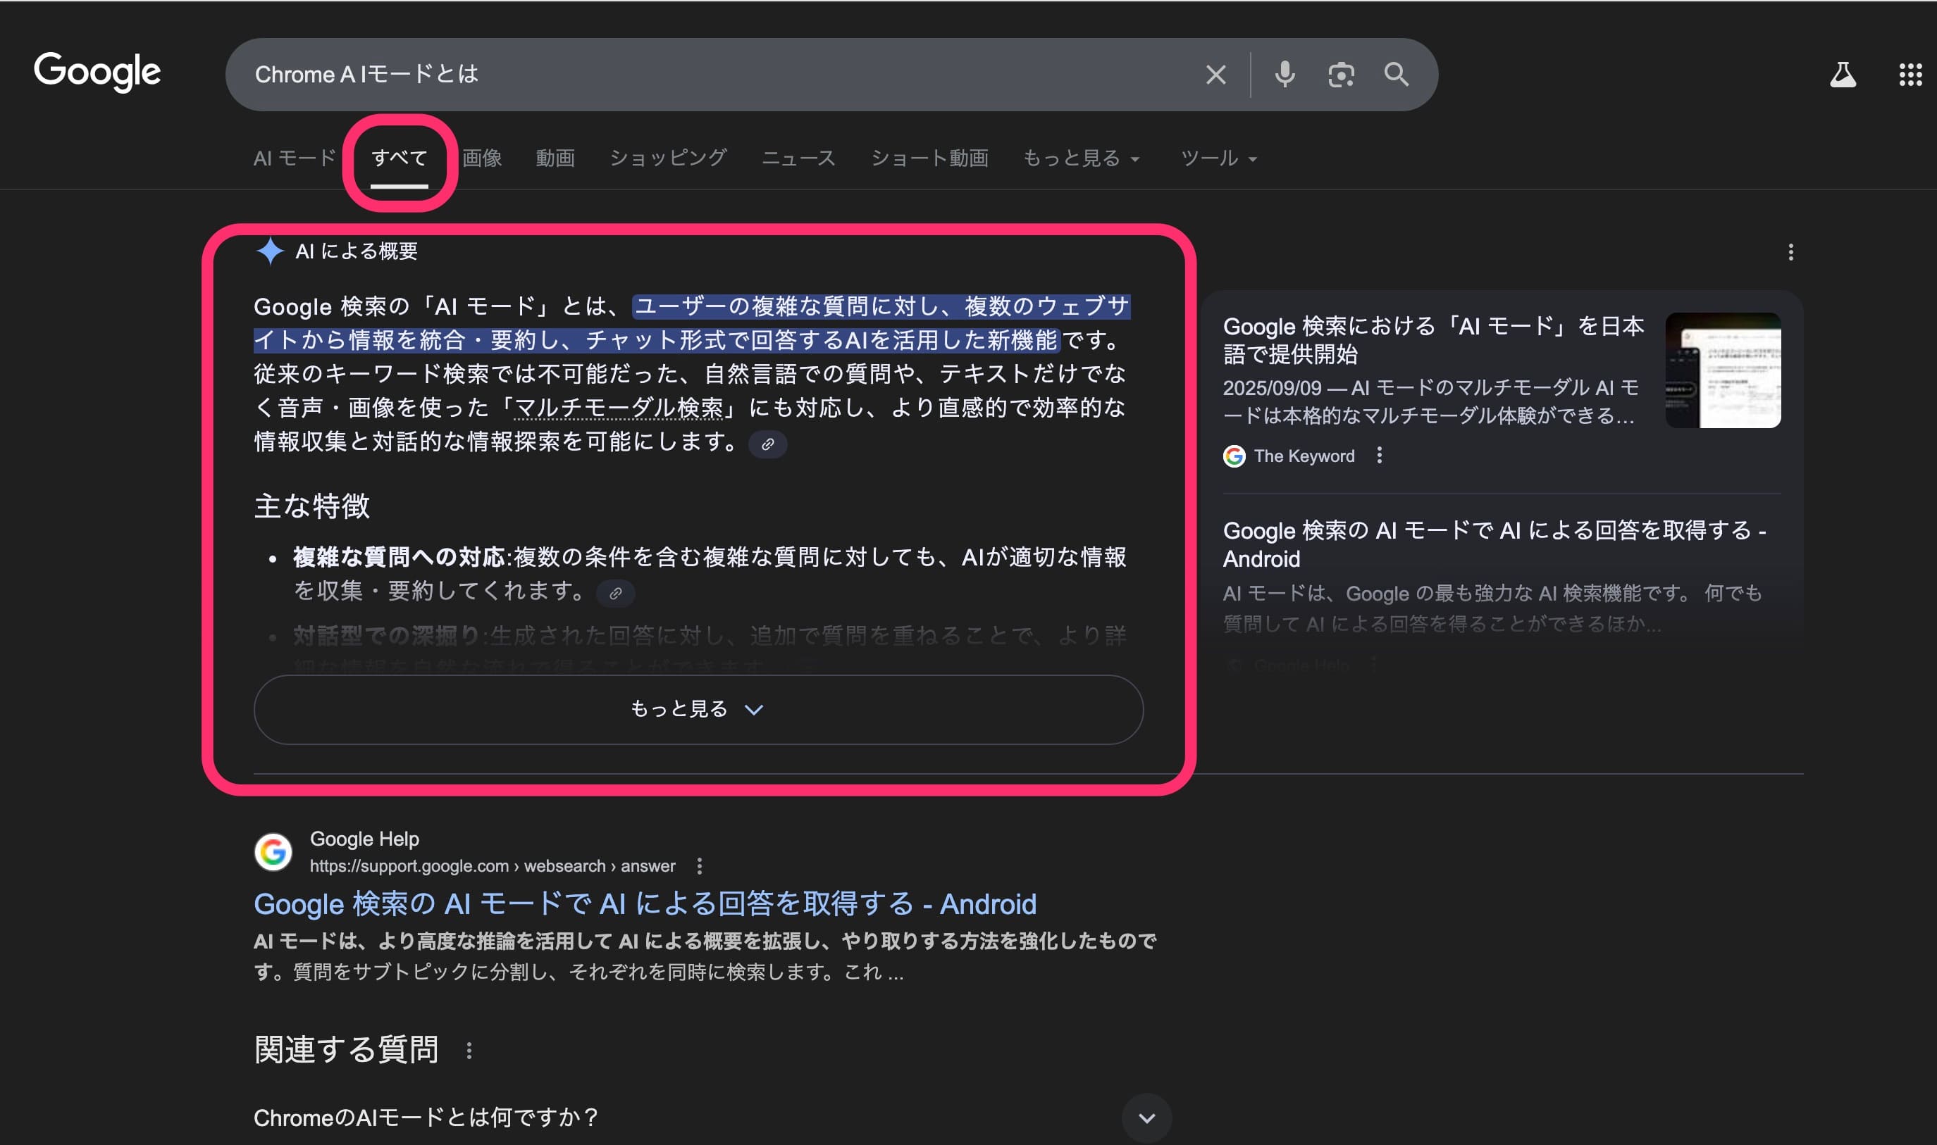The image size is (1937, 1145).
Task: Open three-dot menu next to Google Help URL
Action: (699, 866)
